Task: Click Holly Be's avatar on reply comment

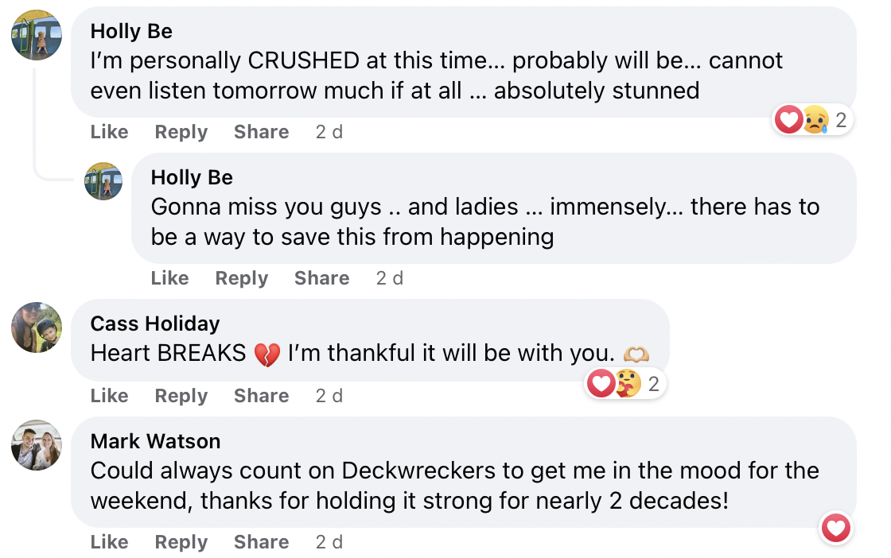Action: [x=103, y=181]
